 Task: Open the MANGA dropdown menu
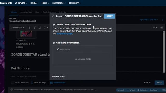pyautogui.click(x=34, y=3)
